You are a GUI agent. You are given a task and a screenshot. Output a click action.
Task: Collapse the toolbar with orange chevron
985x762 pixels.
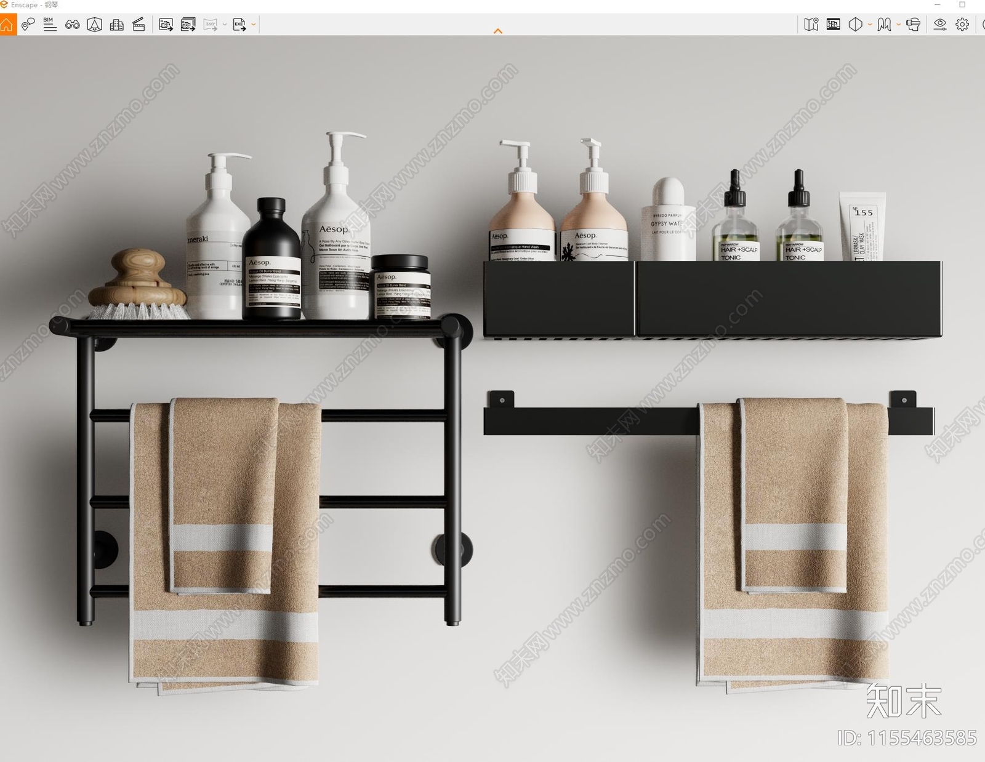coord(498,31)
